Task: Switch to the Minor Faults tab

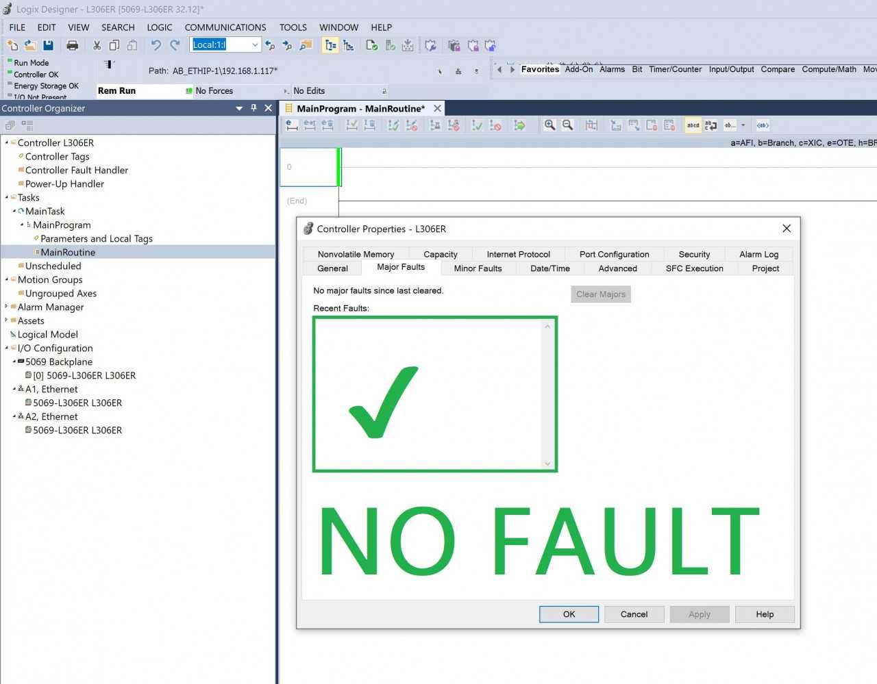Action: pos(478,268)
